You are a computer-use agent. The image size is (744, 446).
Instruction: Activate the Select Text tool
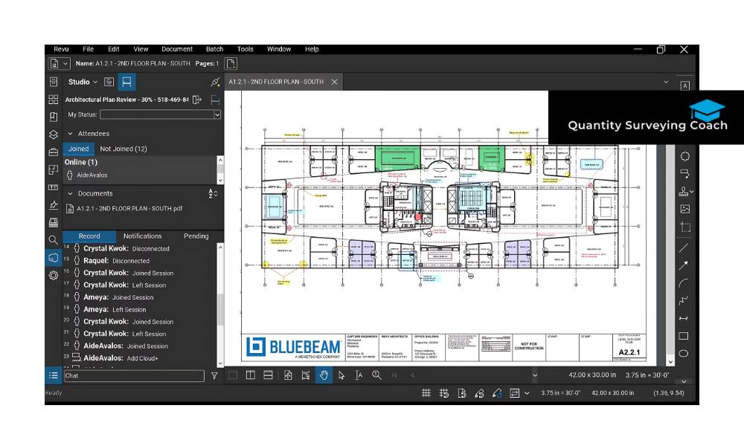(359, 375)
